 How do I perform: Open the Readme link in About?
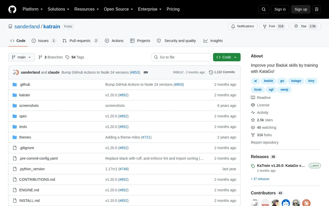[261, 98]
